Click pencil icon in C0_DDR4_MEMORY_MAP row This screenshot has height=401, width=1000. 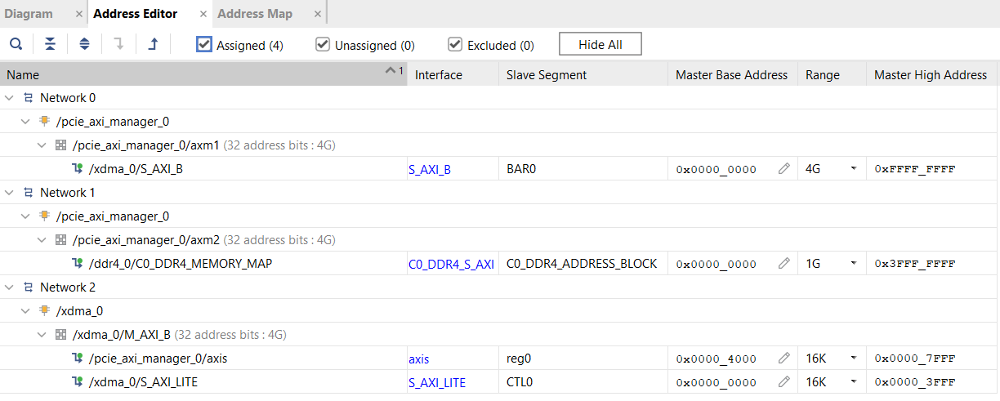pyautogui.click(x=783, y=264)
